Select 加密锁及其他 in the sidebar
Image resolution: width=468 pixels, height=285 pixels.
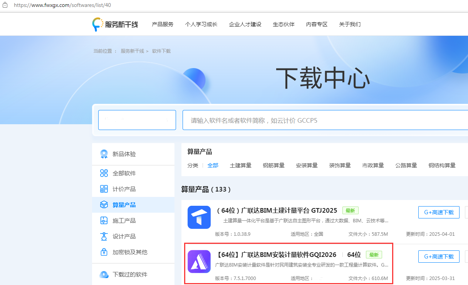coord(133,252)
